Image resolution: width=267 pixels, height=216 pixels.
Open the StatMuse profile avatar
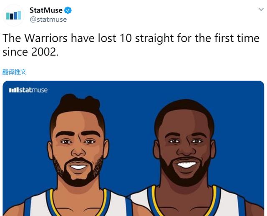tap(13, 15)
